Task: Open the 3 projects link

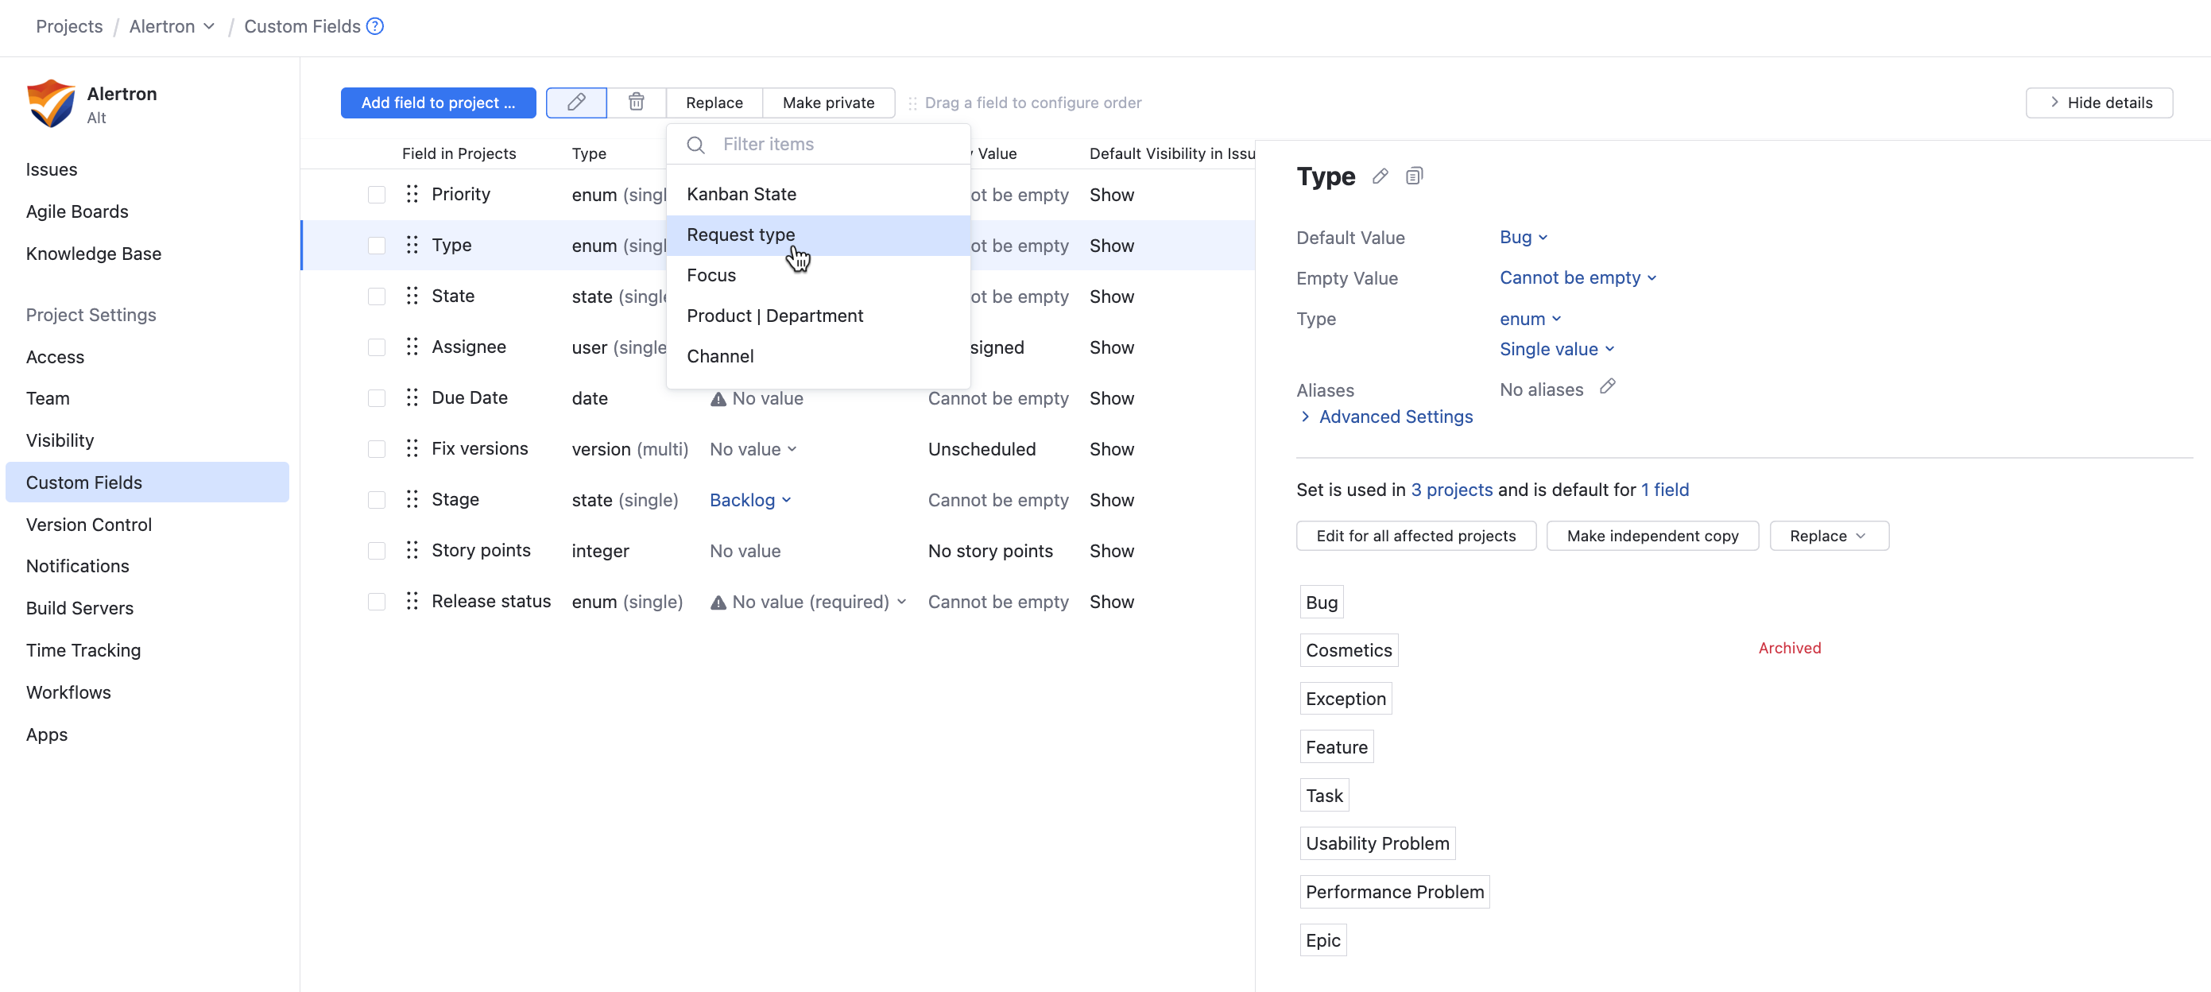Action: pos(1451,489)
